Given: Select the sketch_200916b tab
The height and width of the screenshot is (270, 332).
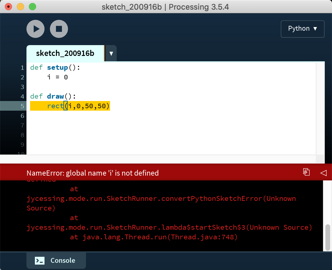Looking at the screenshot, I should pos(65,54).
